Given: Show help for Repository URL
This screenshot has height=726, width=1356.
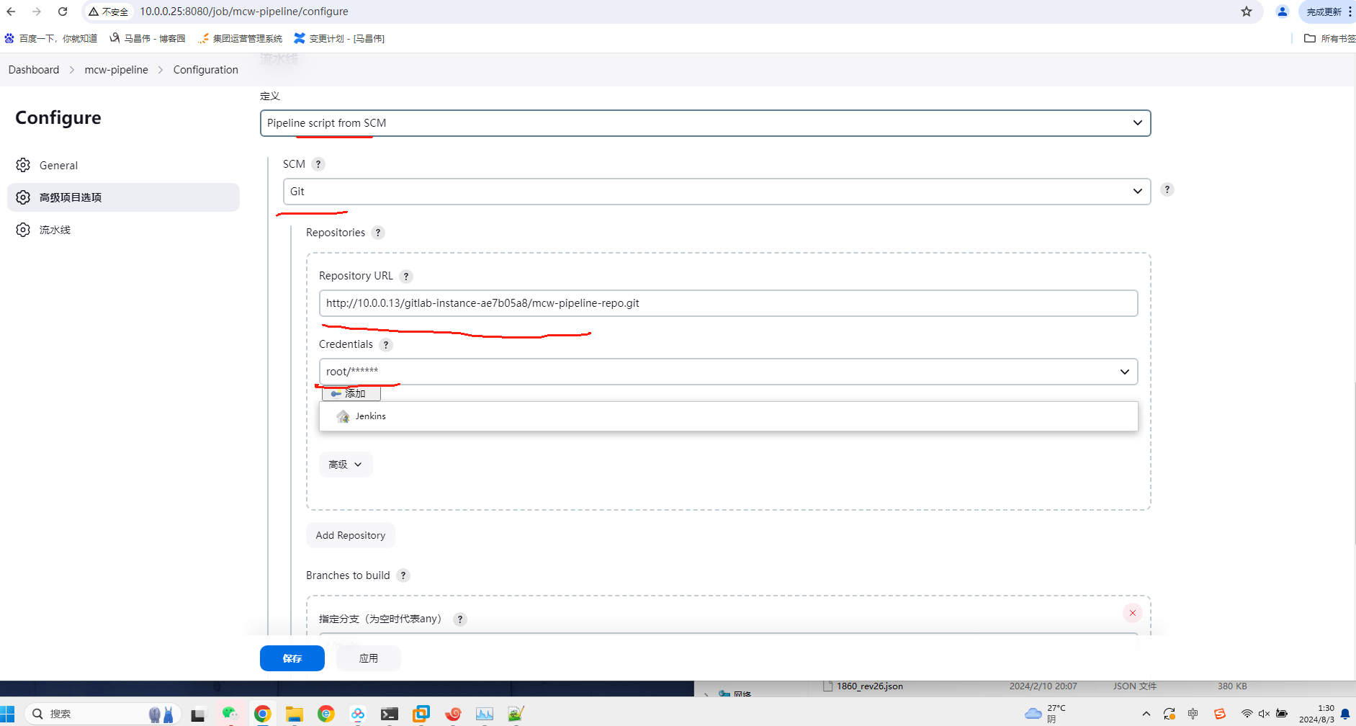Looking at the screenshot, I should (406, 277).
